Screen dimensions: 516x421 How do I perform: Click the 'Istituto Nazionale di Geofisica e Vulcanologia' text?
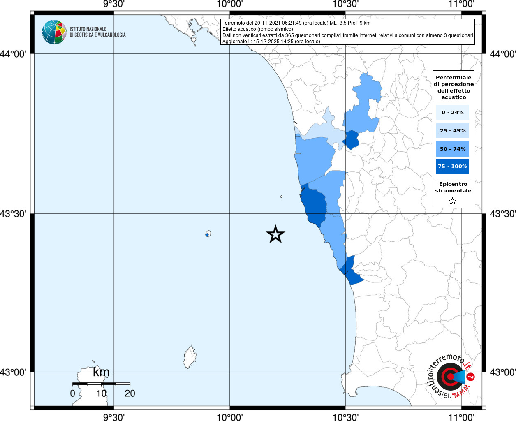click(97, 32)
